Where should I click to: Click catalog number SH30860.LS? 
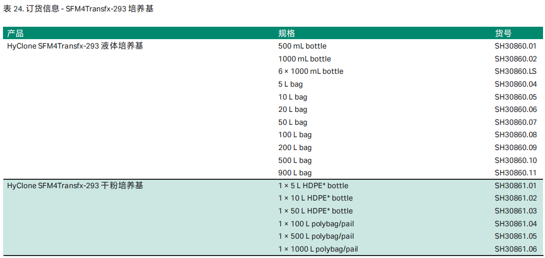point(515,71)
